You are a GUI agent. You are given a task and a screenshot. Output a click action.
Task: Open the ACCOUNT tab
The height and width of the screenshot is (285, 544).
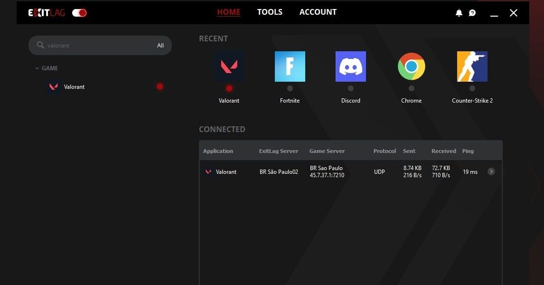tap(318, 12)
